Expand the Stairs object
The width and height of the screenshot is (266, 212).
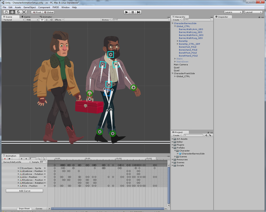[x=175, y=59]
